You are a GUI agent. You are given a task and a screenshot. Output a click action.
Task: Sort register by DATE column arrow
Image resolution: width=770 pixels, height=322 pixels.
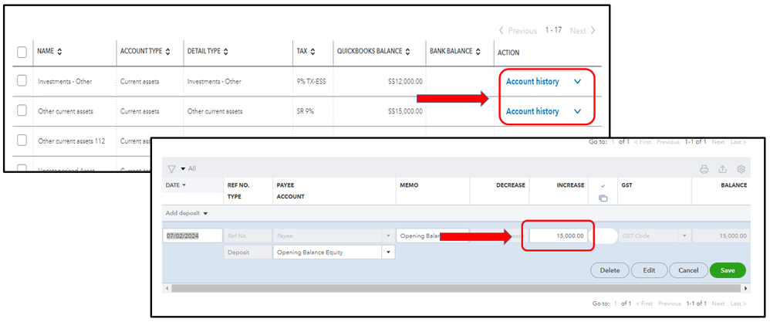184,185
